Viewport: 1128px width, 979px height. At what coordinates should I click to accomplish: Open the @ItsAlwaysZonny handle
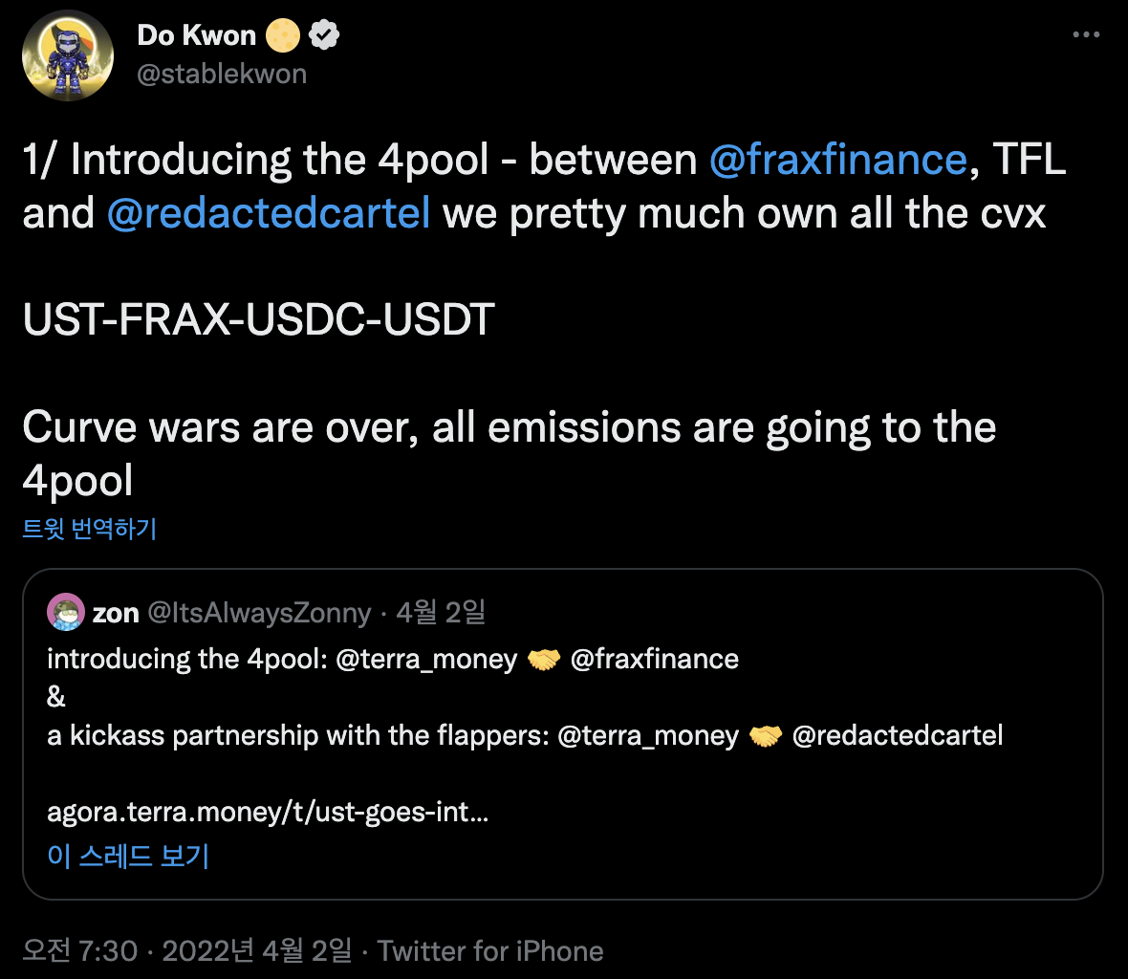[x=259, y=613]
